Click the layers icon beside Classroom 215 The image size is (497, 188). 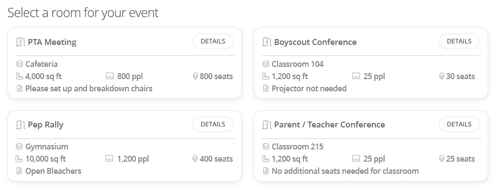tap(266, 146)
